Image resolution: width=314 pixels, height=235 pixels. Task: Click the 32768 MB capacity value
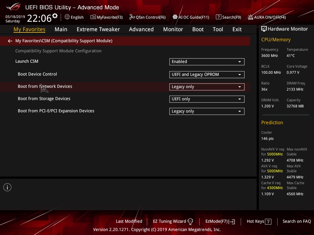[x=295, y=106]
